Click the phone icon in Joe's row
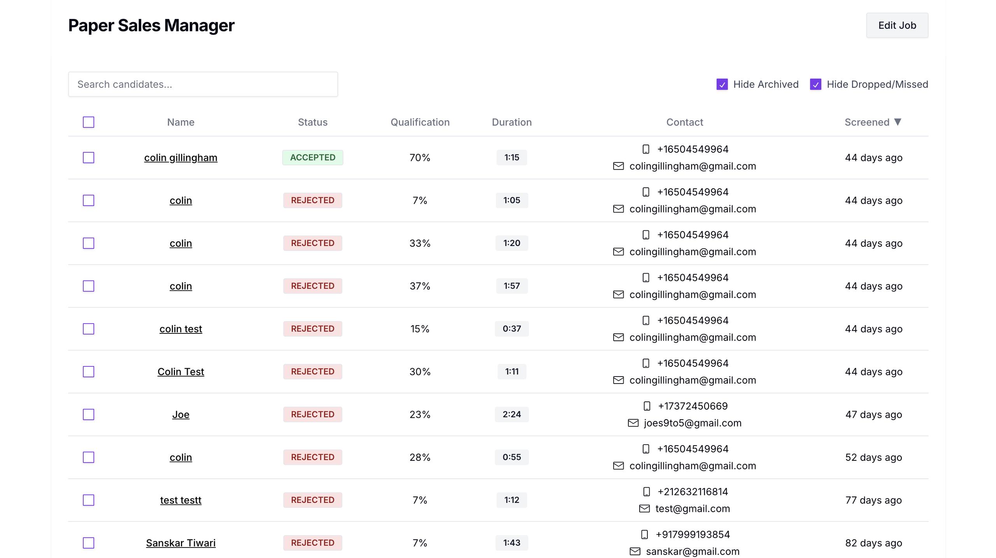The width and height of the screenshot is (996, 558). [647, 406]
